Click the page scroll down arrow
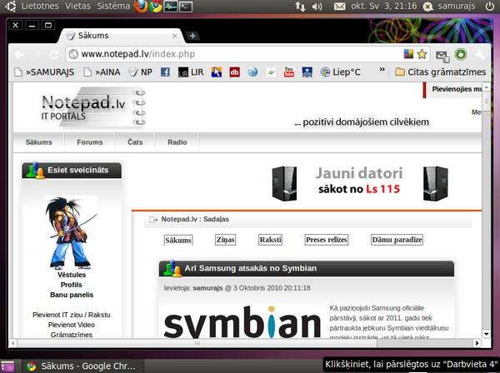 [x=487, y=334]
